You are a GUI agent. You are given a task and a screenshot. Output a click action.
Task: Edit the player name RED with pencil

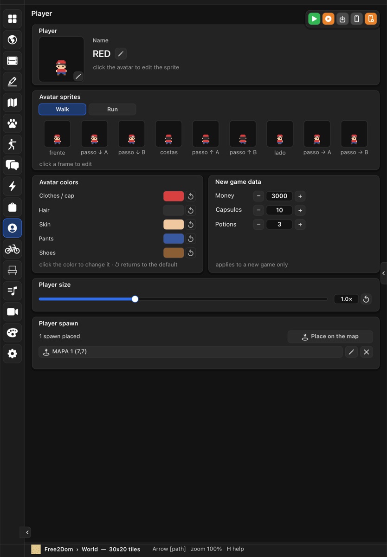click(x=121, y=54)
